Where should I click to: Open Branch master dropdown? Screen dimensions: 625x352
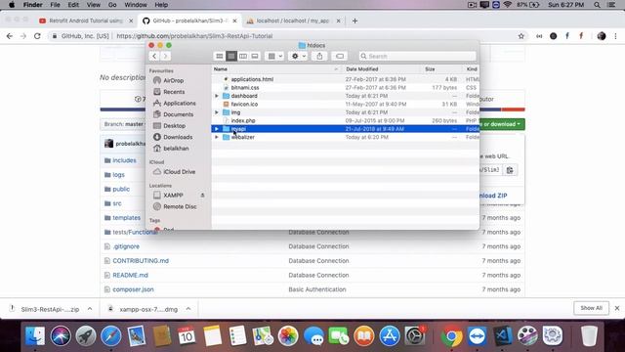(124, 124)
